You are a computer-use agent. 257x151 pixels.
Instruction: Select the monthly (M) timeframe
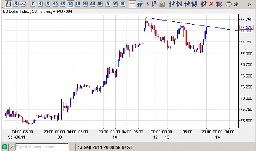pyautogui.click(x=123, y=4)
